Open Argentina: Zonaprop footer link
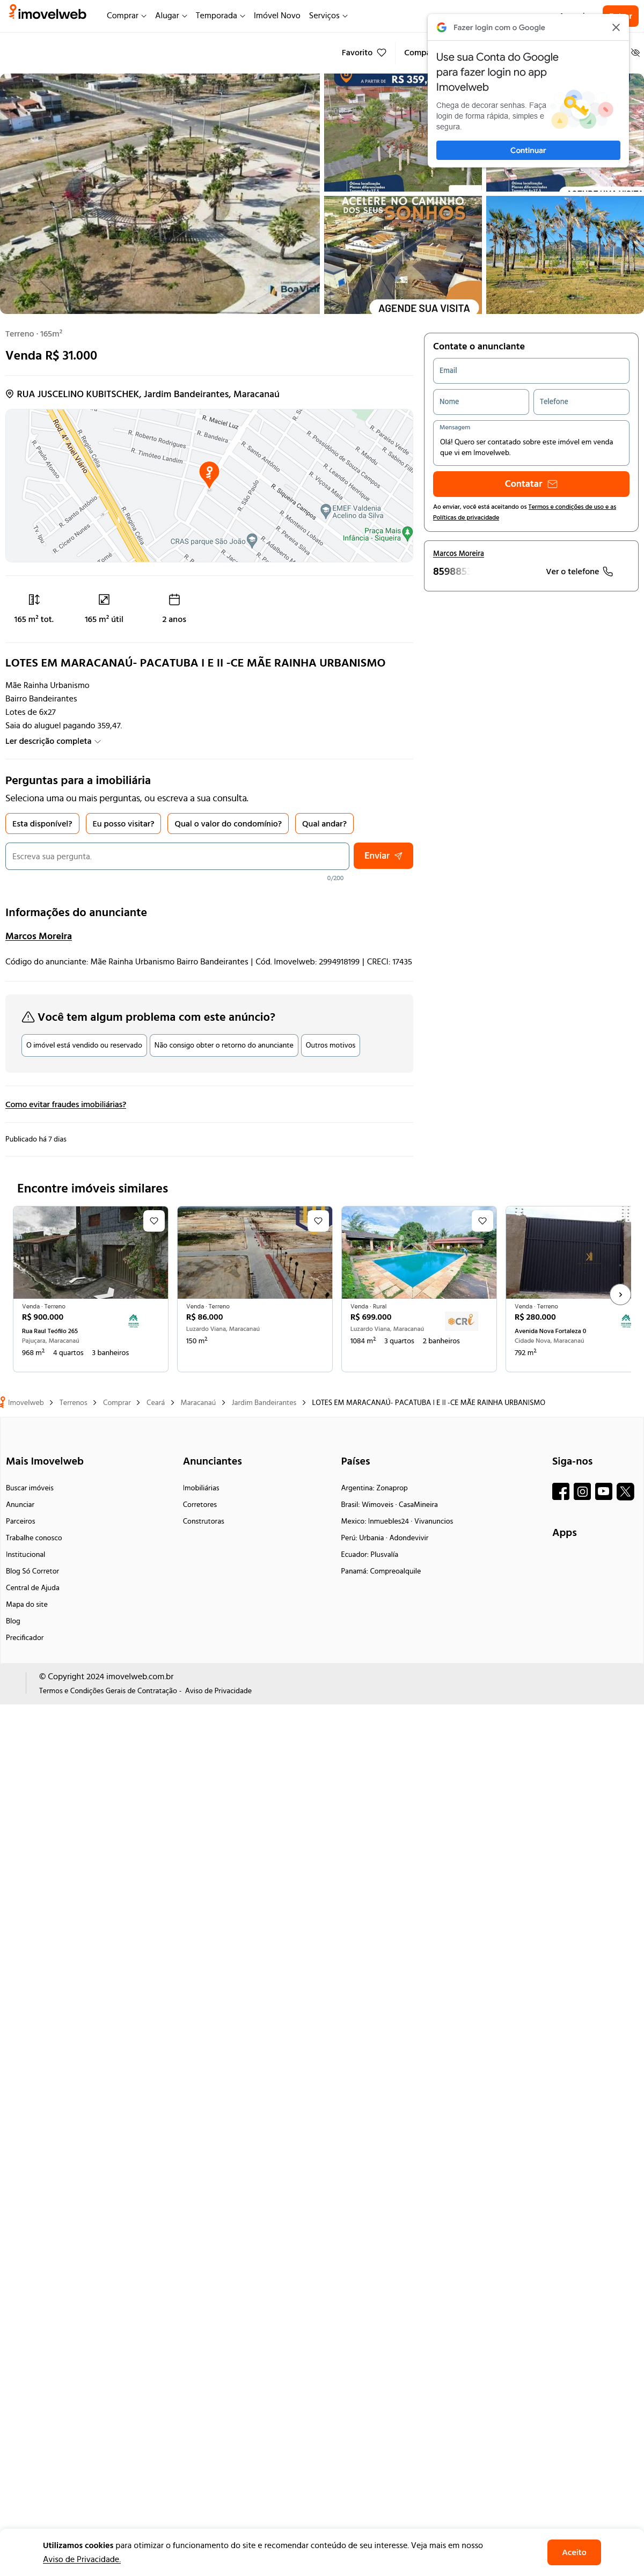The width and height of the screenshot is (644, 2576). (374, 1488)
